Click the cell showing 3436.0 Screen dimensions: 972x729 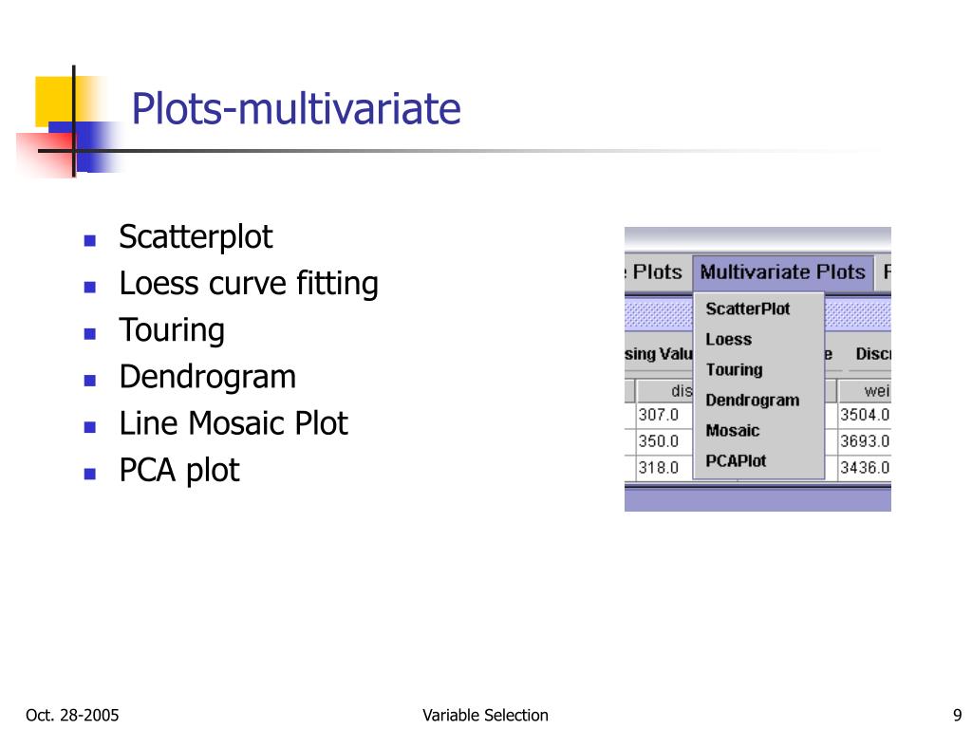[x=864, y=467]
